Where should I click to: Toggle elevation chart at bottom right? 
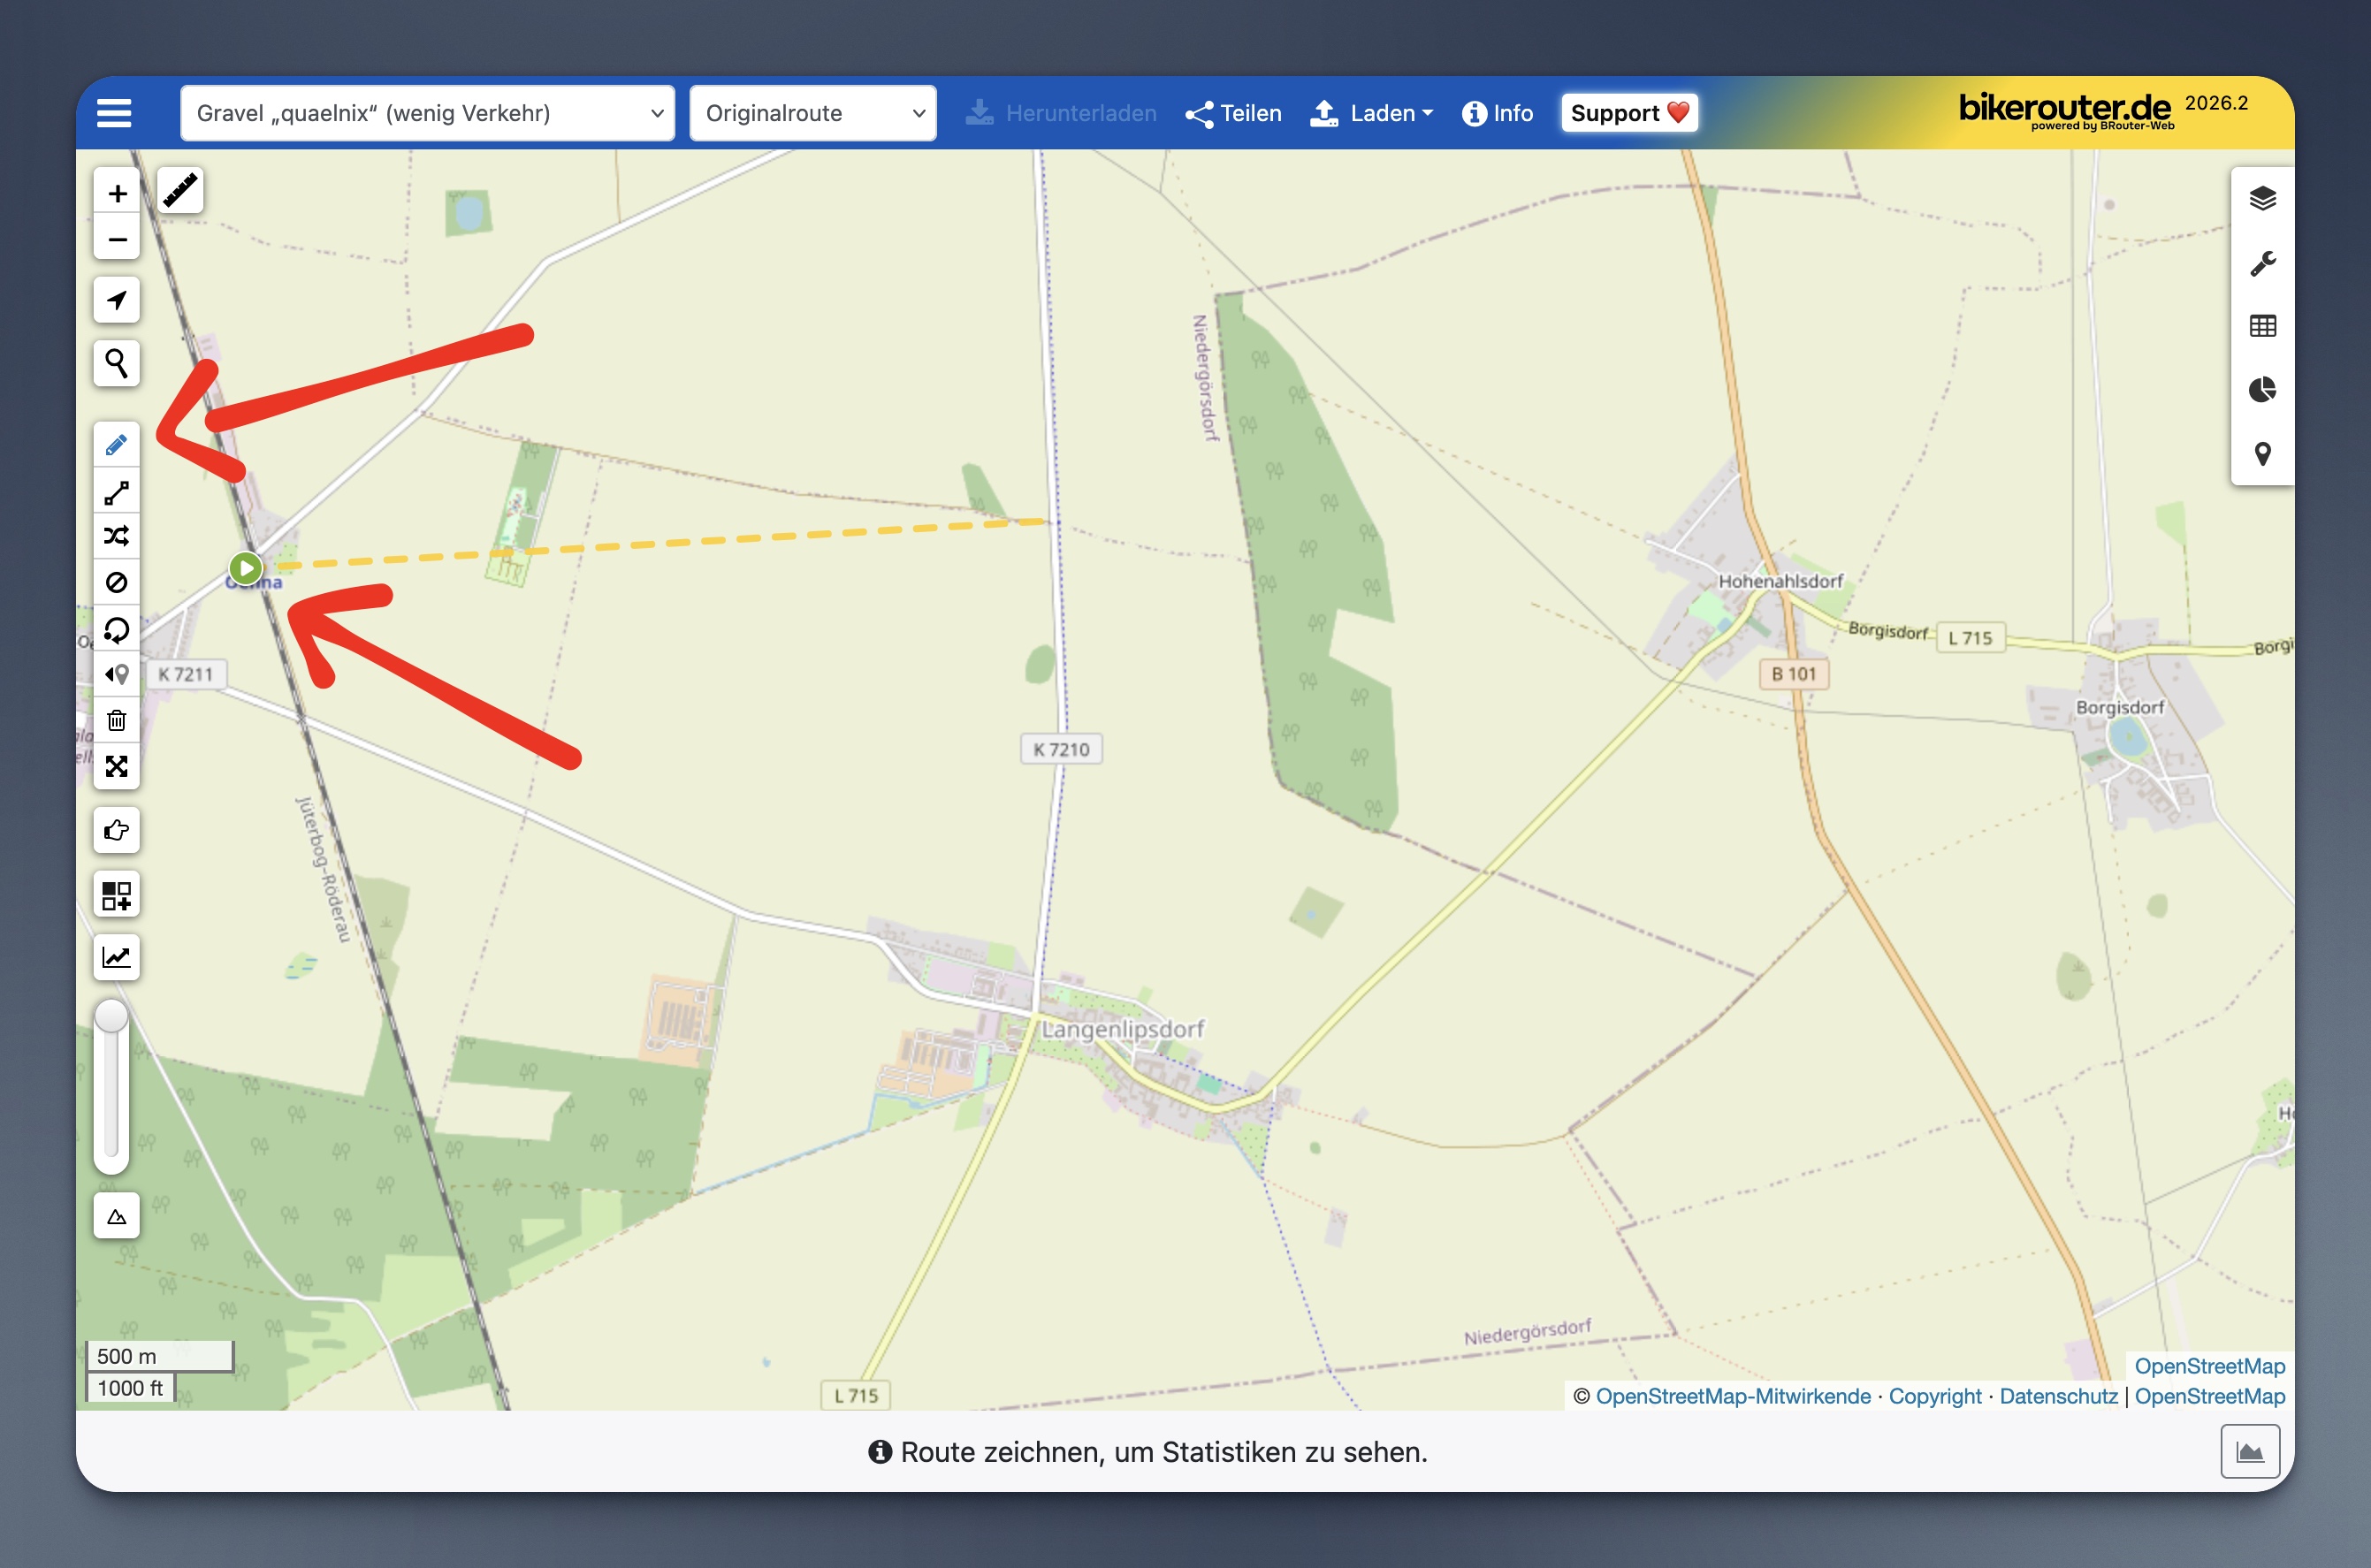click(2250, 1451)
